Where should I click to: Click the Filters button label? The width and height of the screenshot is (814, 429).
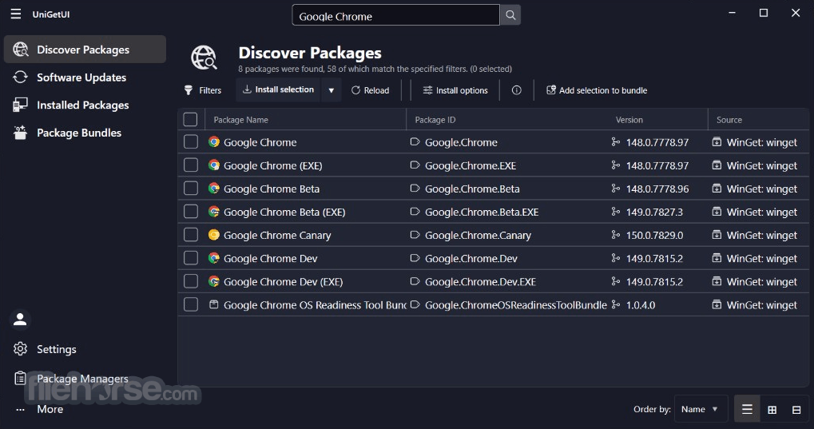210,90
